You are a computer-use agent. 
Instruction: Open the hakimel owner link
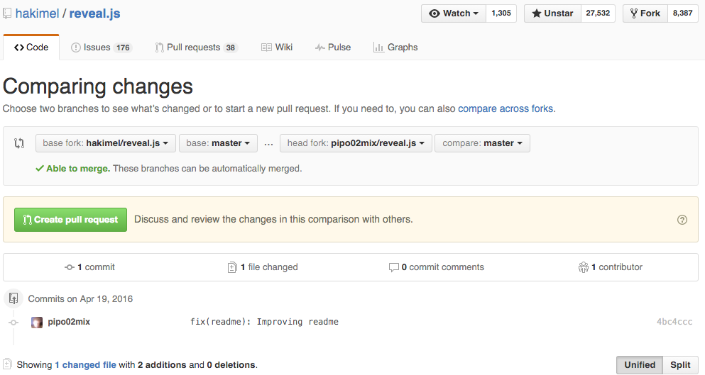[38, 13]
